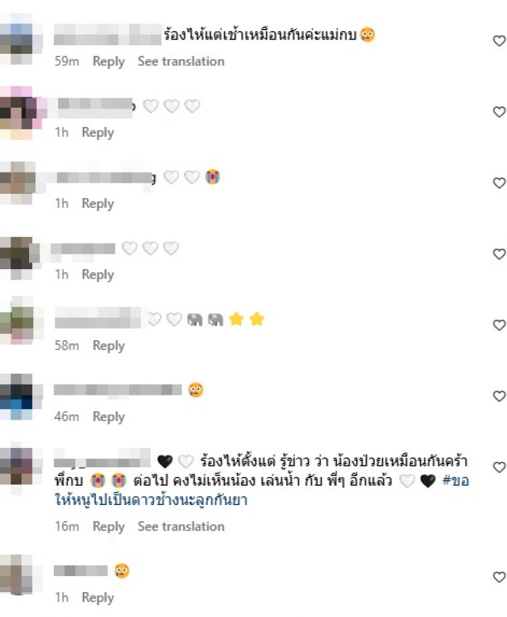Like the 59m comment with heart icon

(x=499, y=41)
